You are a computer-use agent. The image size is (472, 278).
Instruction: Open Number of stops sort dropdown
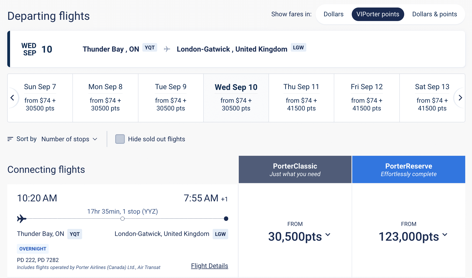tap(69, 139)
